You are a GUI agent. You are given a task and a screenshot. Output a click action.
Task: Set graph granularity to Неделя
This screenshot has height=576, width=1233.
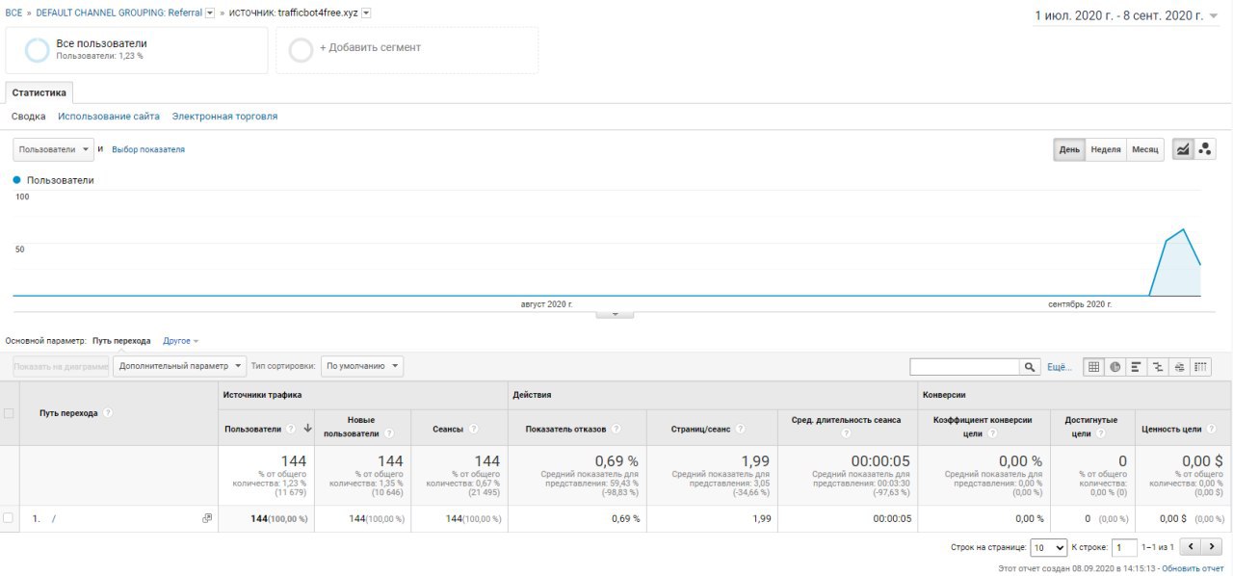(1106, 149)
